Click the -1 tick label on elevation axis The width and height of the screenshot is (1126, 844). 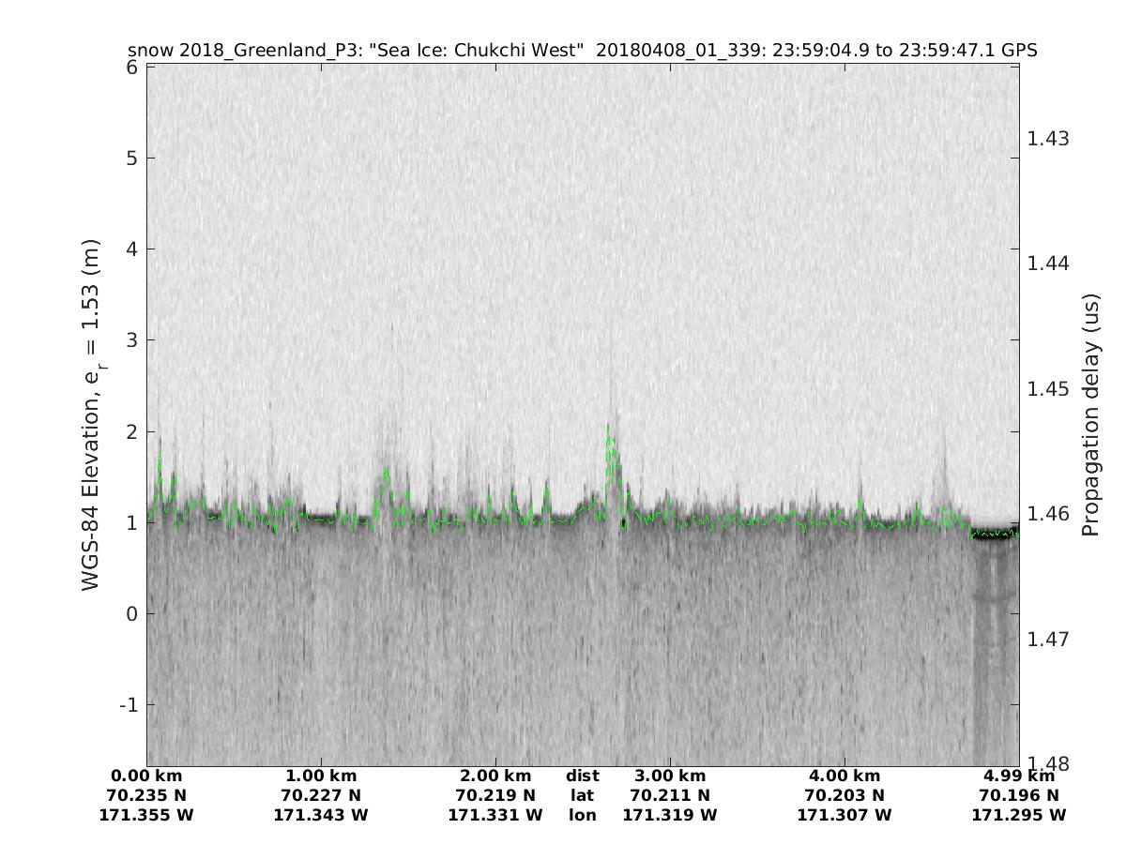pos(128,704)
